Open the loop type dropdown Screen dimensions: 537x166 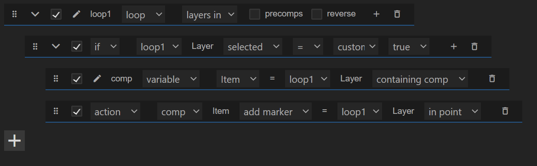click(x=143, y=14)
